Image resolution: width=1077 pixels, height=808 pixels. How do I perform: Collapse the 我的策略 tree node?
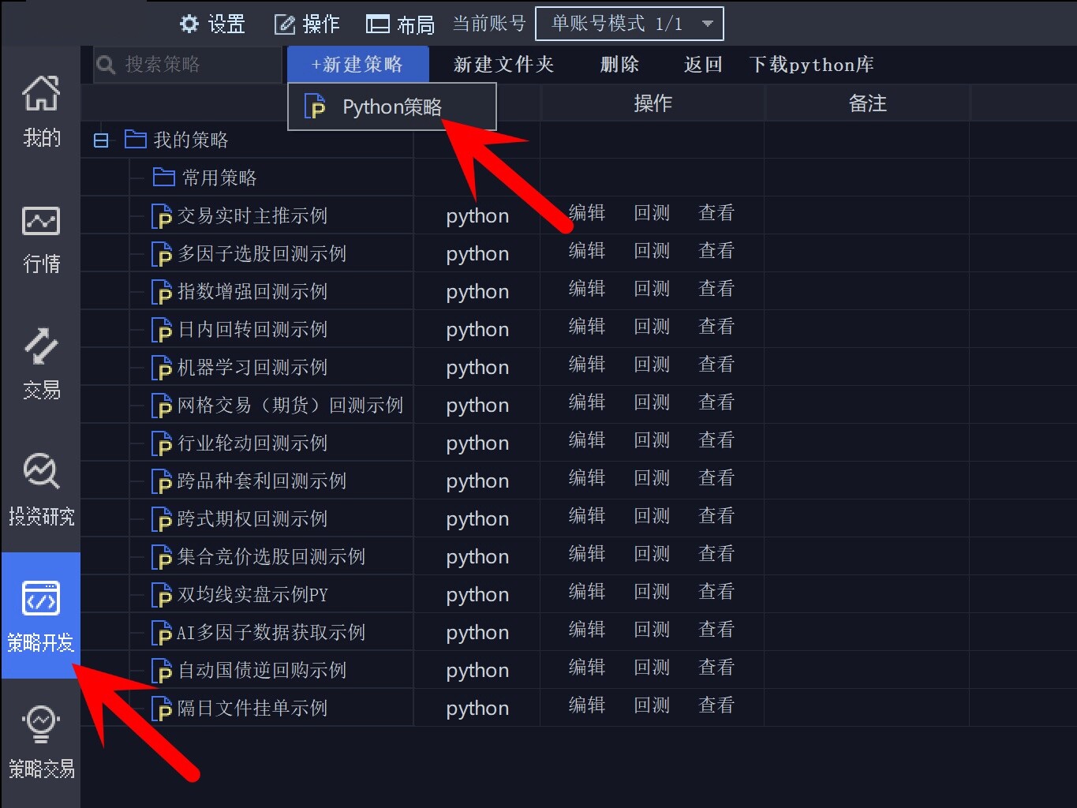click(x=101, y=140)
